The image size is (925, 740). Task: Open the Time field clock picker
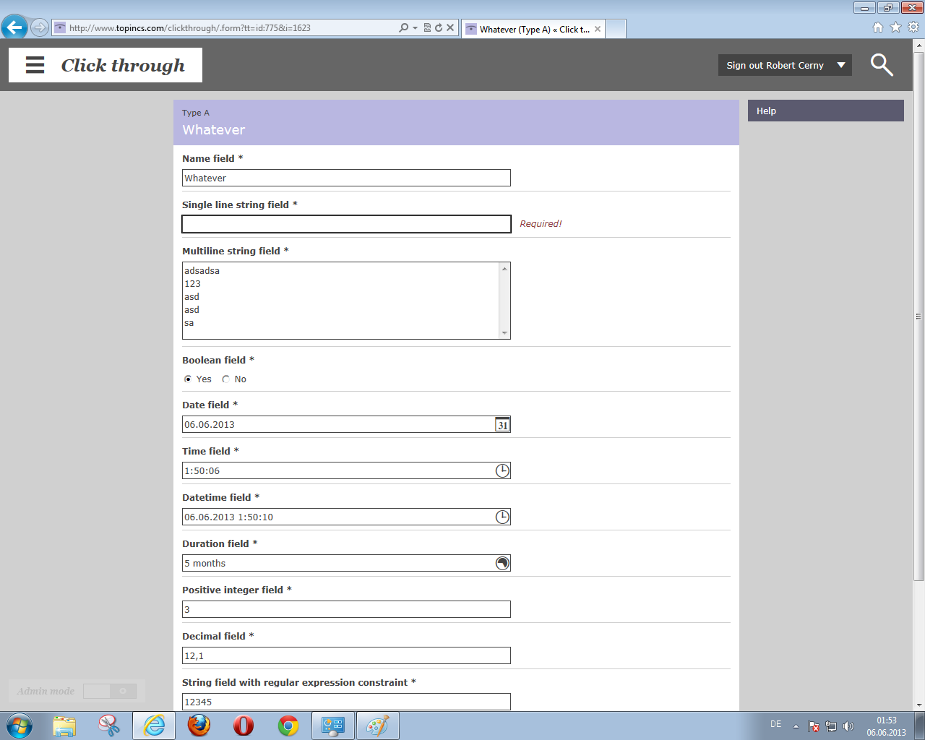tap(502, 471)
